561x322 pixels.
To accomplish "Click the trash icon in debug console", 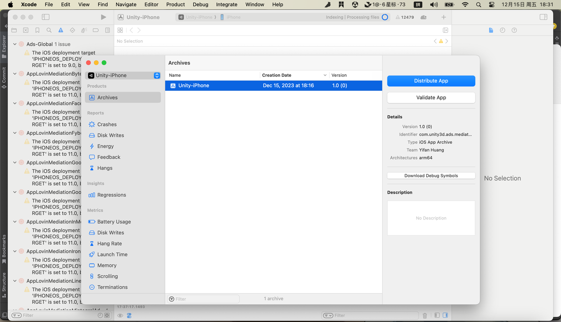I will click(425, 315).
